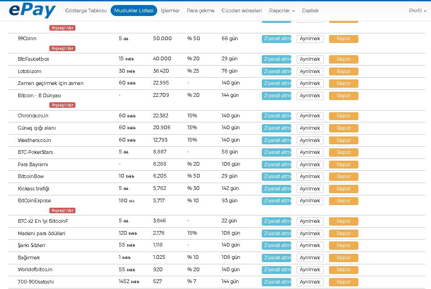The image size is (431, 289).
Task: Click Ayrılmak for BitCoinExpose
Action: point(310,201)
